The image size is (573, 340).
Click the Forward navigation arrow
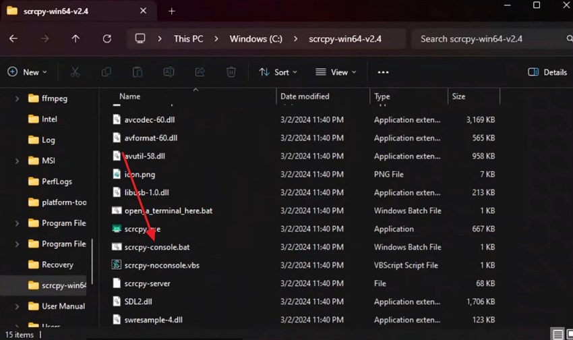tap(44, 38)
